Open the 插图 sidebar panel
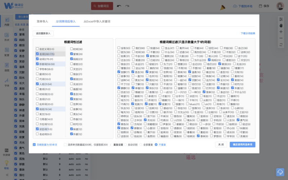This screenshot has width=288, height=180. click(x=7, y=67)
